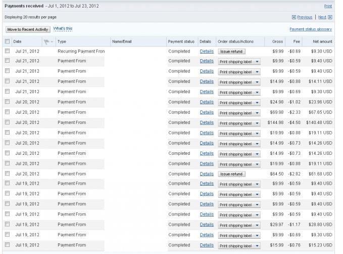The width and height of the screenshot is (343, 254).
Task: Click the Print link at top right
Action: (328, 6)
